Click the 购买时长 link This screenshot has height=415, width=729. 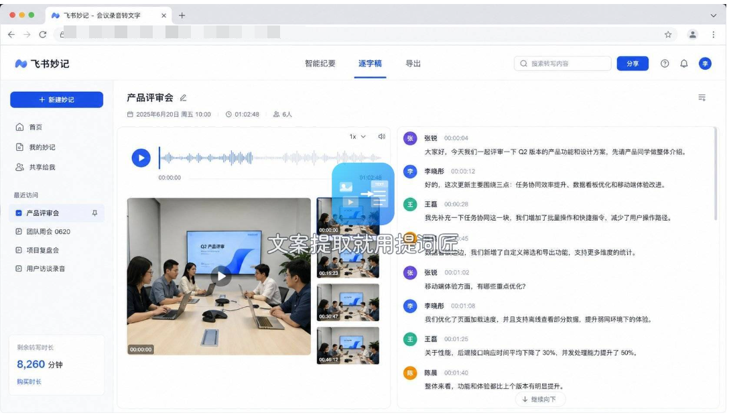29,381
